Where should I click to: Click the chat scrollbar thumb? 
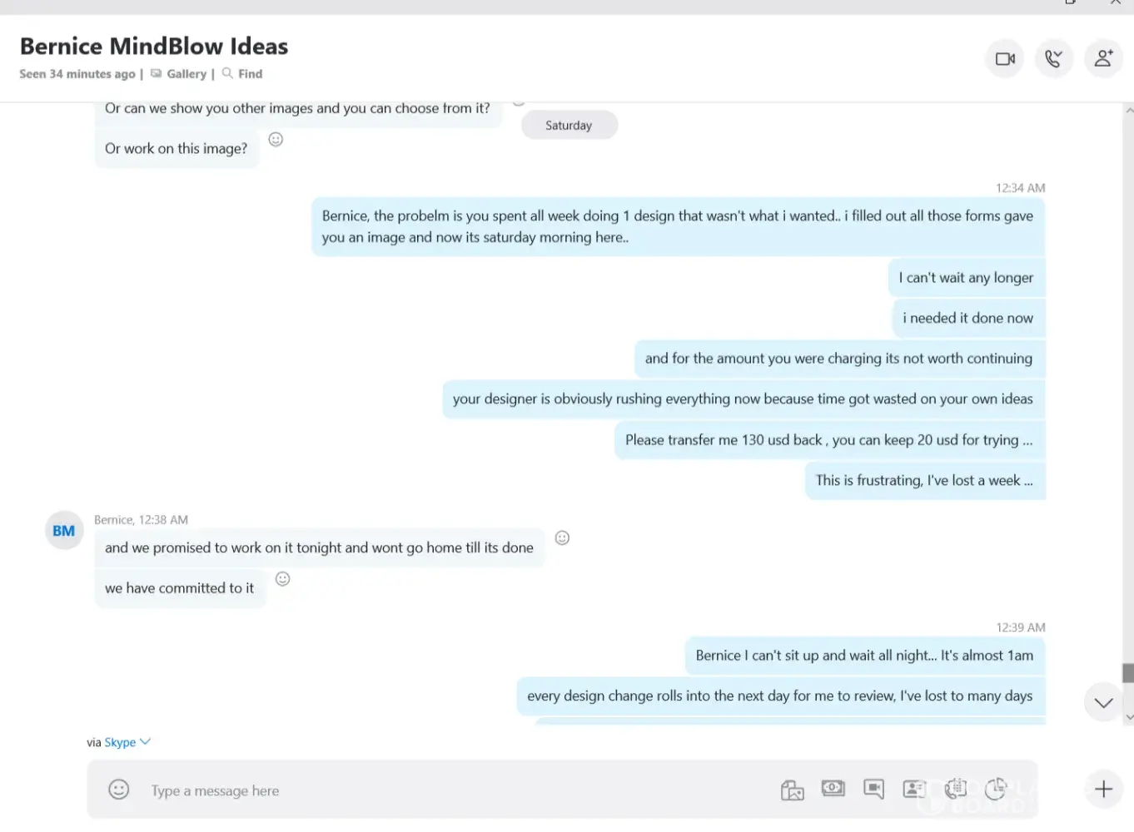pos(1128,672)
